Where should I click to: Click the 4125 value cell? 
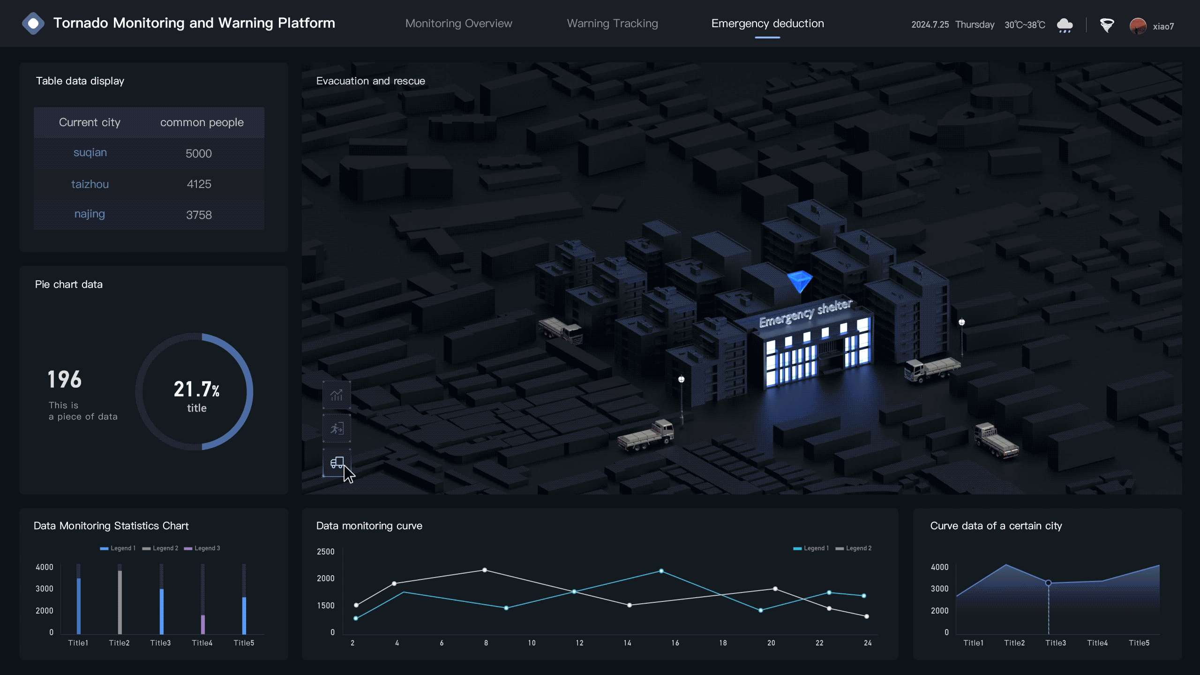point(199,184)
